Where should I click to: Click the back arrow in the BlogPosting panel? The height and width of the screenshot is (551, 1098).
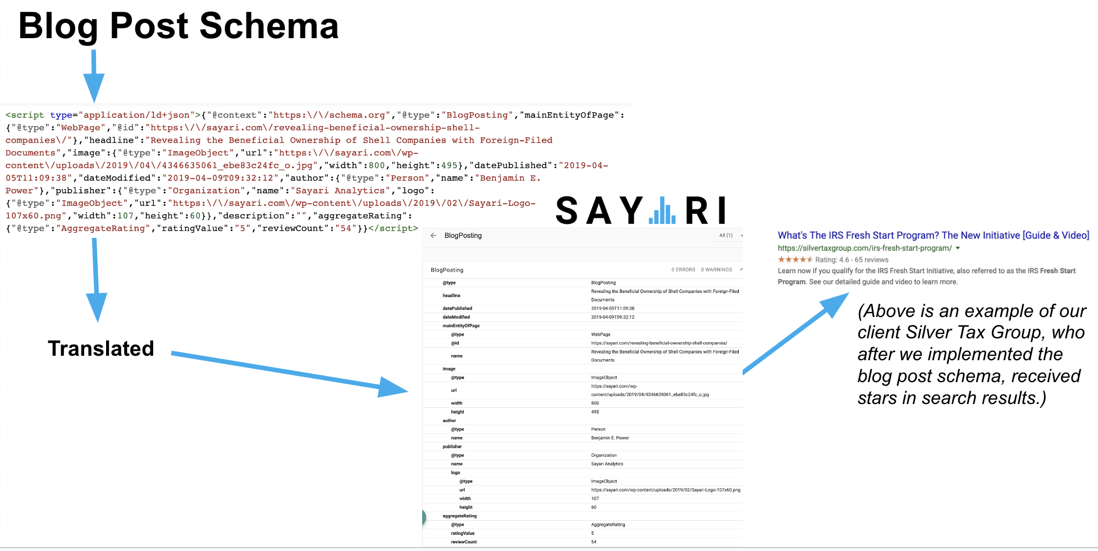click(433, 236)
